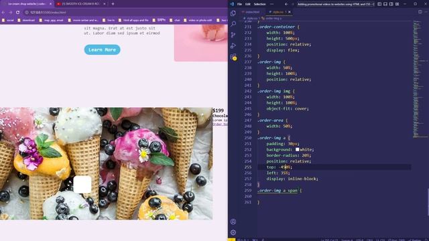
Task: Click the VS Code logo icon
Action: (232, 4)
